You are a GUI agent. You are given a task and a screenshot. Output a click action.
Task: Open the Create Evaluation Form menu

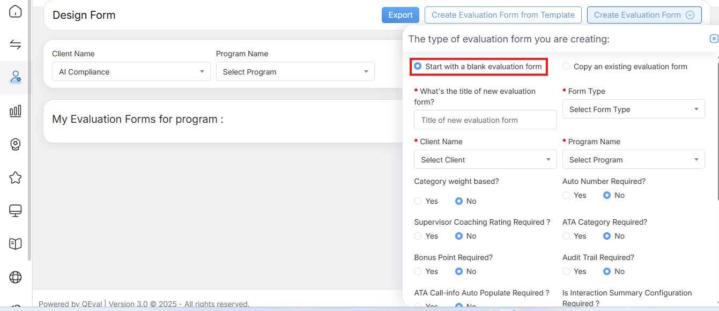tap(644, 15)
